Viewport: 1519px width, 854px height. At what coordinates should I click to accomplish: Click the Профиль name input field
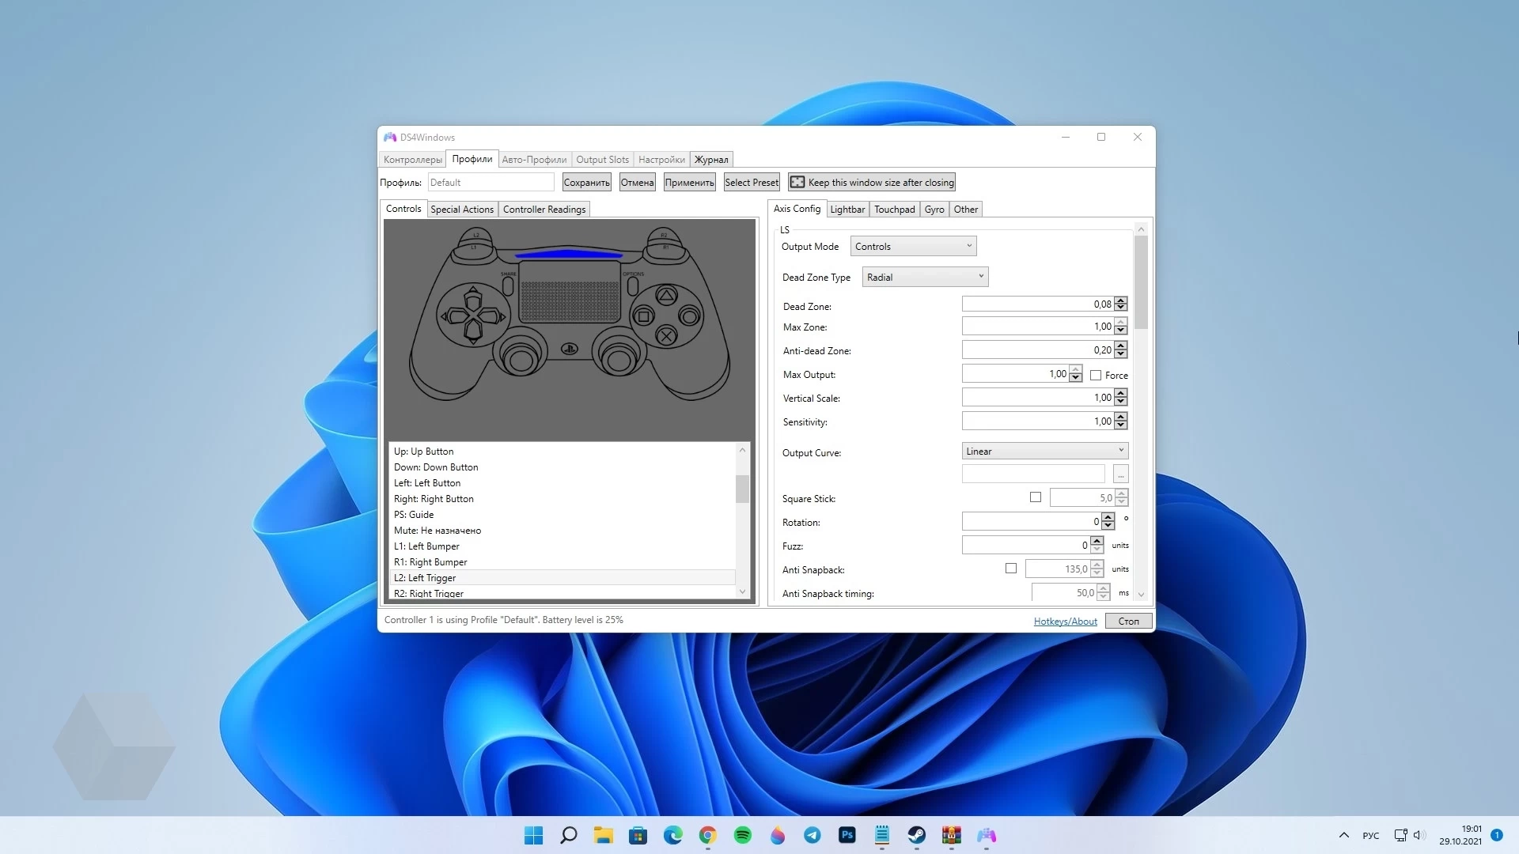491,183
